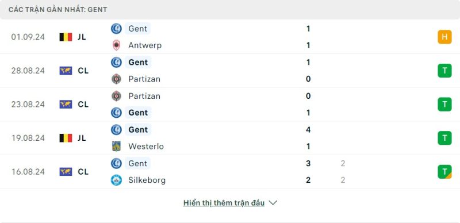Select the Westerlo team name
Viewport: 460px width, 223px height.
pyautogui.click(x=146, y=146)
